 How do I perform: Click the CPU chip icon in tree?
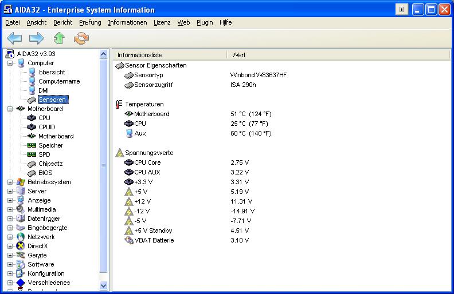tap(32, 118)
